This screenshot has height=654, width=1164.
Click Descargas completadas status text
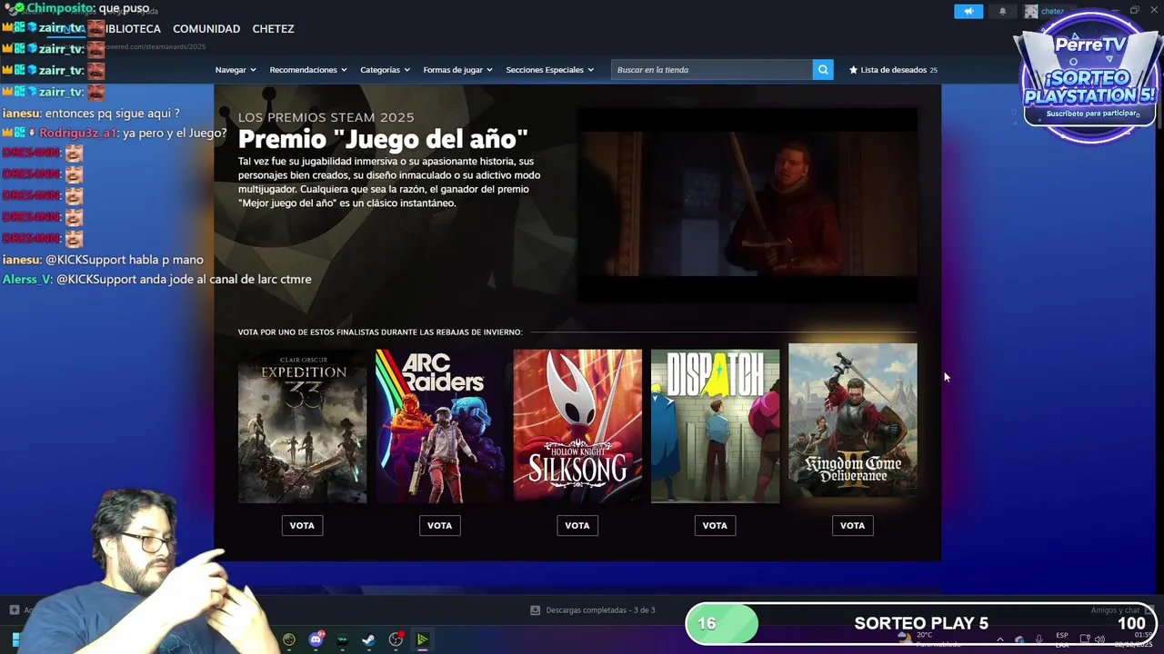600,610
